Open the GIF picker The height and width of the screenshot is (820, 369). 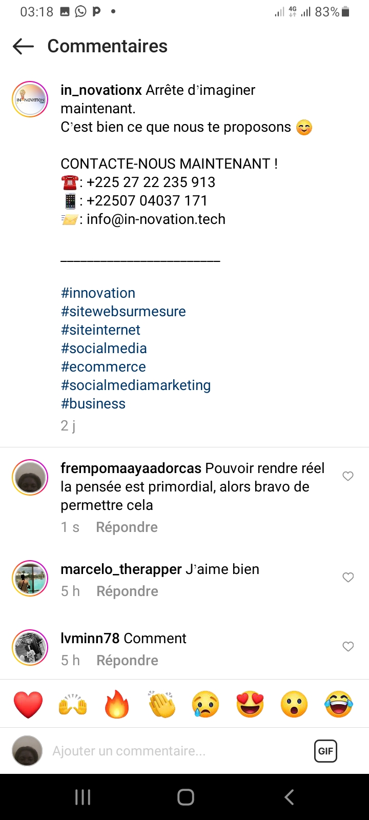tap(325, 751)
